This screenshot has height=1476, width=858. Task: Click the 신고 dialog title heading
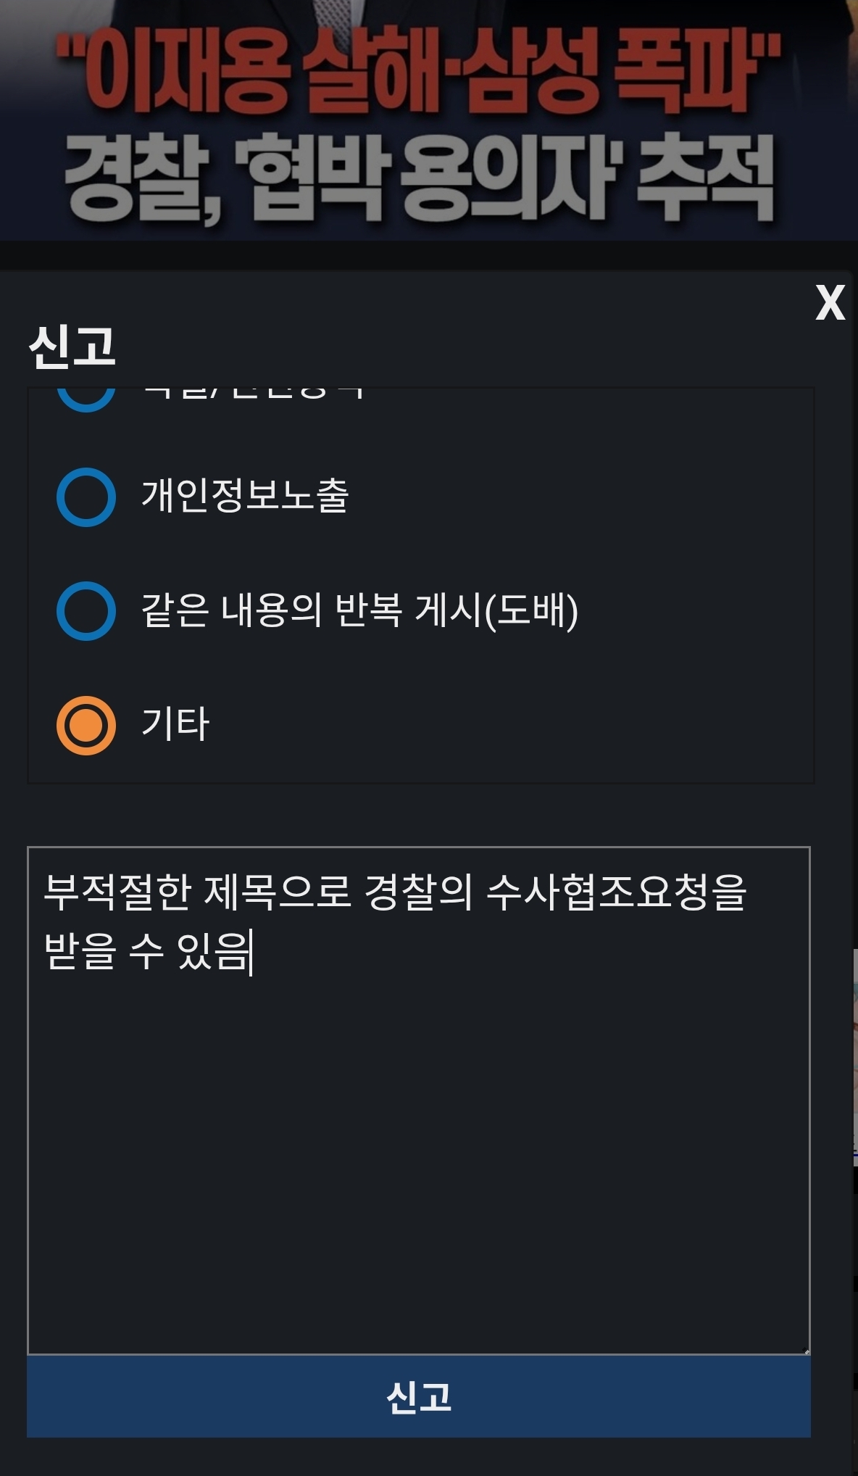(x=72, y=347)
